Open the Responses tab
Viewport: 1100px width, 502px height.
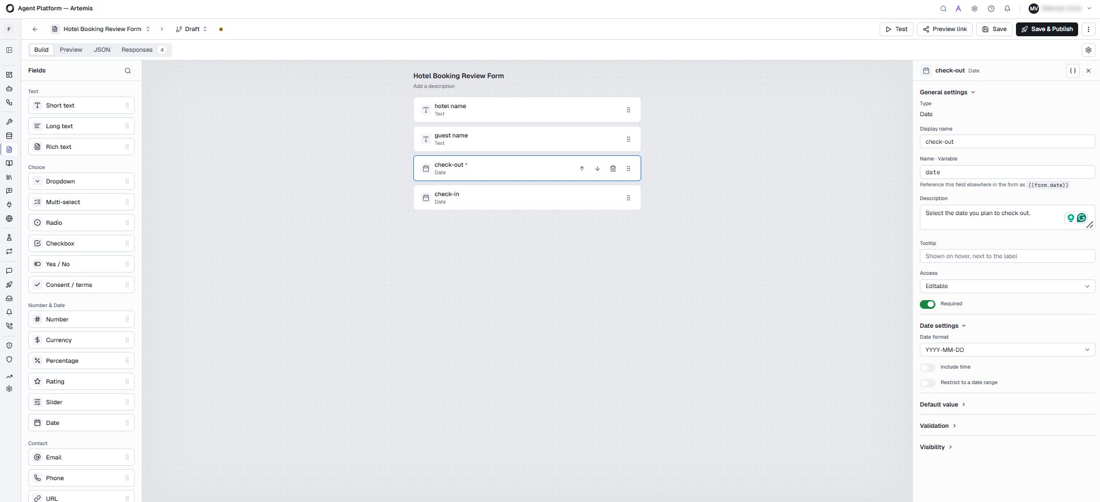coord(143,50)
